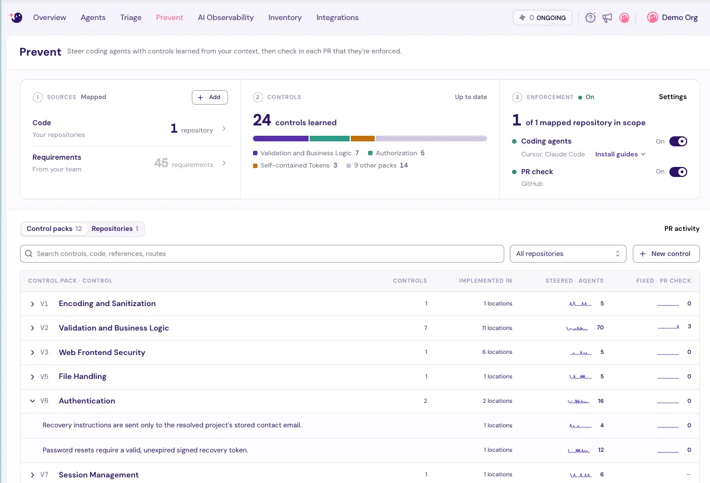Expand the Validation and Business Logic pack
This screenshot has width=710, height=483.
coord(32,328)
